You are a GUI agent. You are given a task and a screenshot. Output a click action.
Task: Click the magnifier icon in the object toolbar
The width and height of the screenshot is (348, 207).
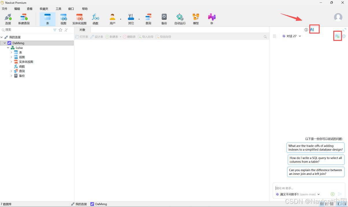[265, 37]
